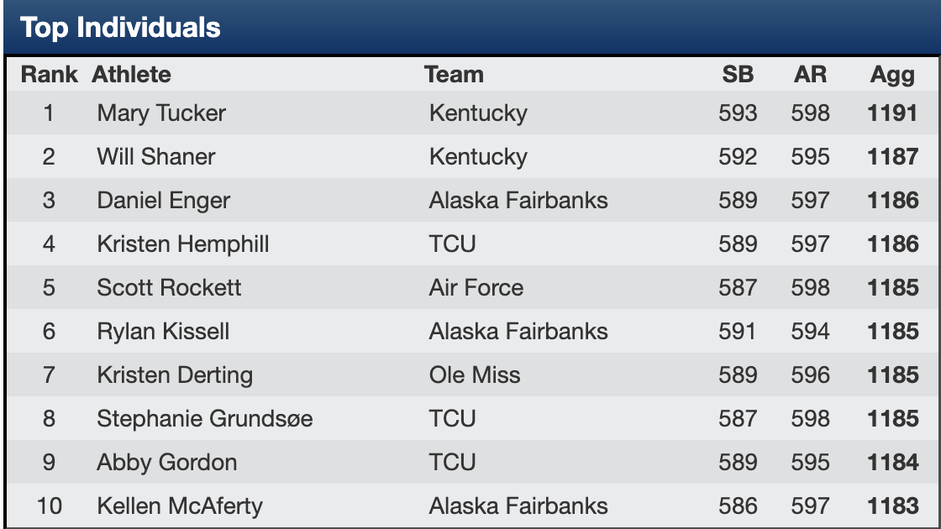This screenshot has width=941, height=529.
Task: Click the Air Force team name
Action: [x=476, y=288]
